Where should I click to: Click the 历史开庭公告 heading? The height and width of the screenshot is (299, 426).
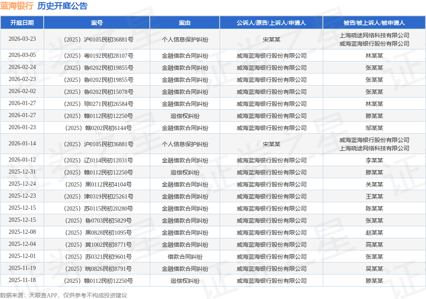[x=62, y=6]
